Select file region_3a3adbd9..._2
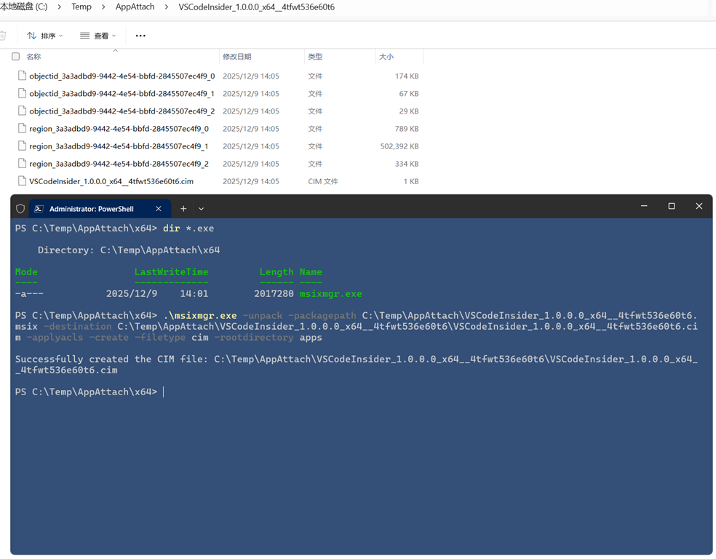Screen dimensions: 716x559 (x=119, y=164)
